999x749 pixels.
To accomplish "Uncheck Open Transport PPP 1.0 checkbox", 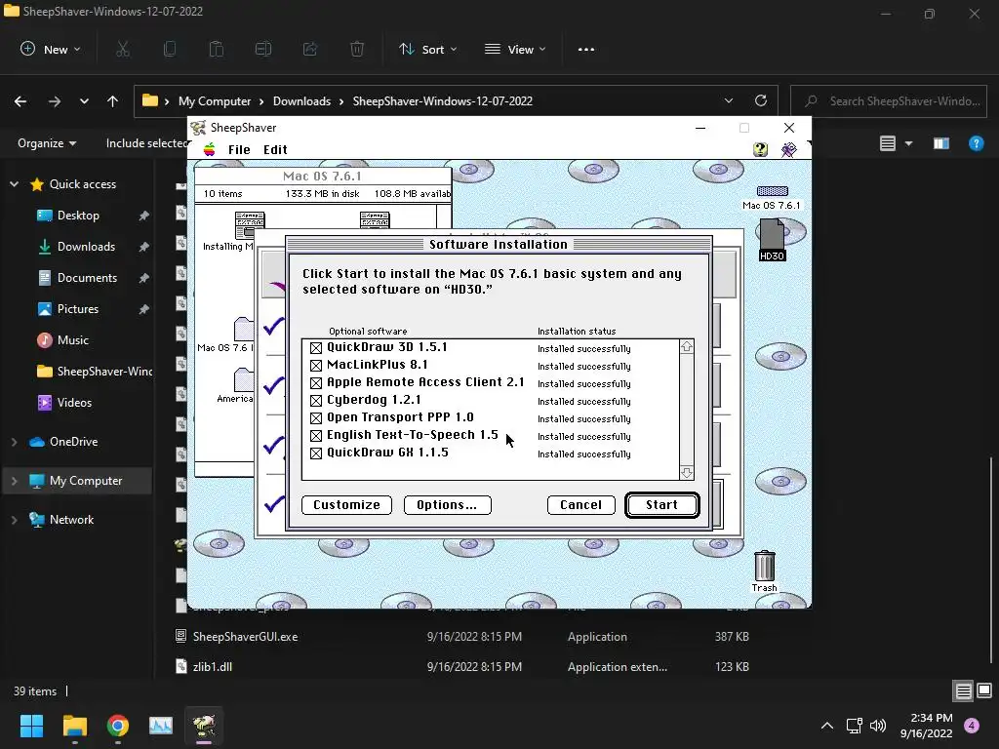I will tap(316, 417).
